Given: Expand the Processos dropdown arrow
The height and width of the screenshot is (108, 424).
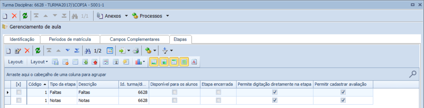Looking at the screenshot, I should coord(167,16).
